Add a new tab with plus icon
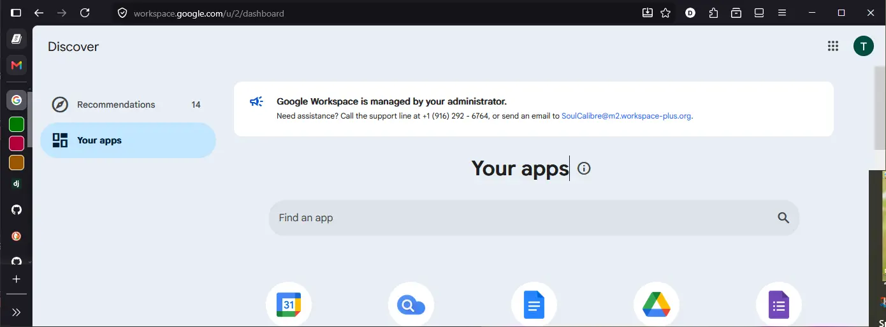This screenshot has height=327, width=886. [x=17, y=279]
